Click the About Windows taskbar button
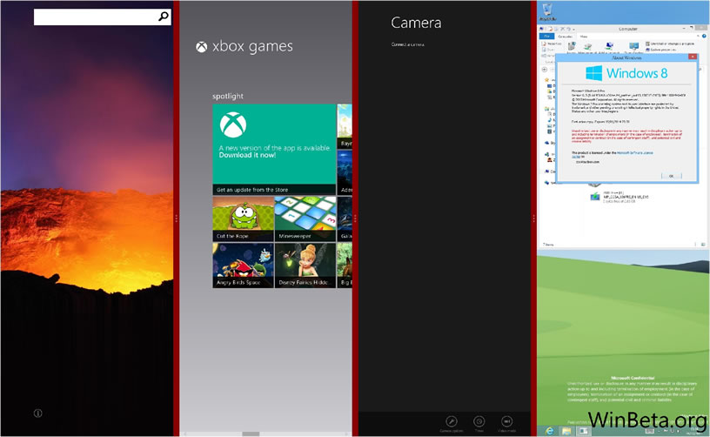This screenshot has width=710, height=437. 583,431
